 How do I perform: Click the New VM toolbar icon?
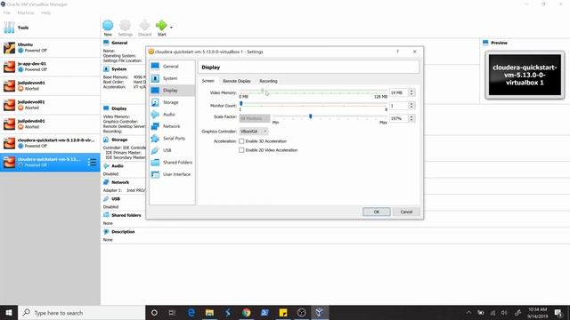(108, 28)
